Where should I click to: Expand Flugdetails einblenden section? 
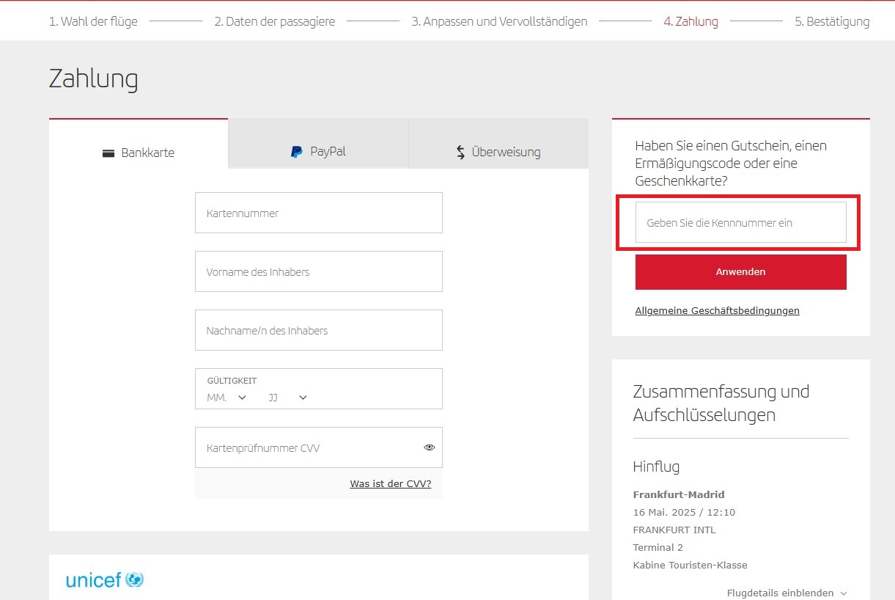pos(787,593)
